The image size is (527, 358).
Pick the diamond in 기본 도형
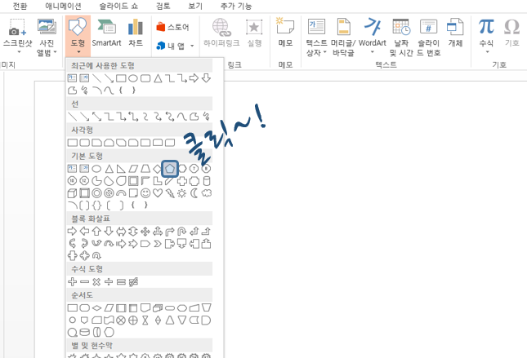[x=158, y=169]
